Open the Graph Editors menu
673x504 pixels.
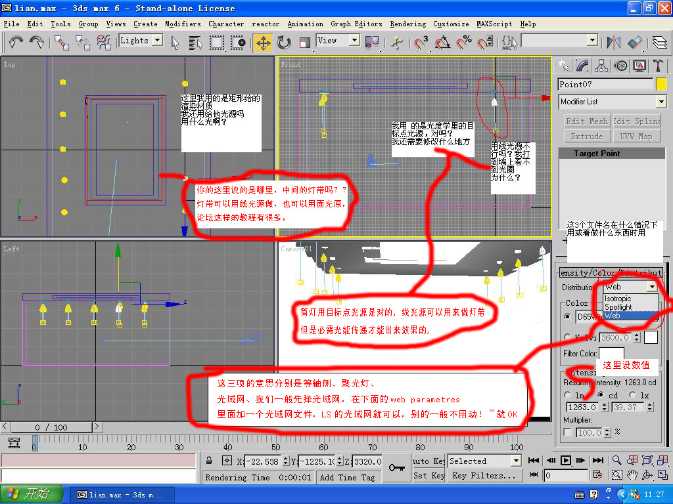(356, 24)
